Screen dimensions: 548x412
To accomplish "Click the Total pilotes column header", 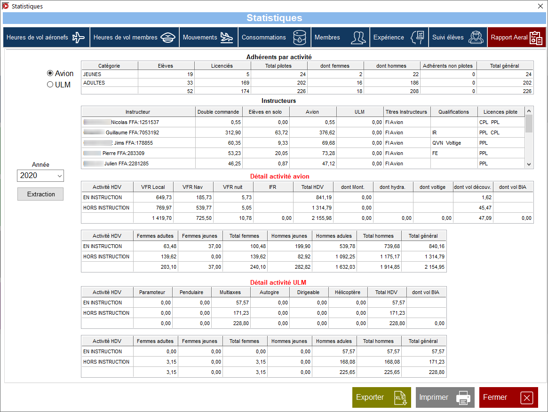I will pyautogui.click(x=278, y=66).
